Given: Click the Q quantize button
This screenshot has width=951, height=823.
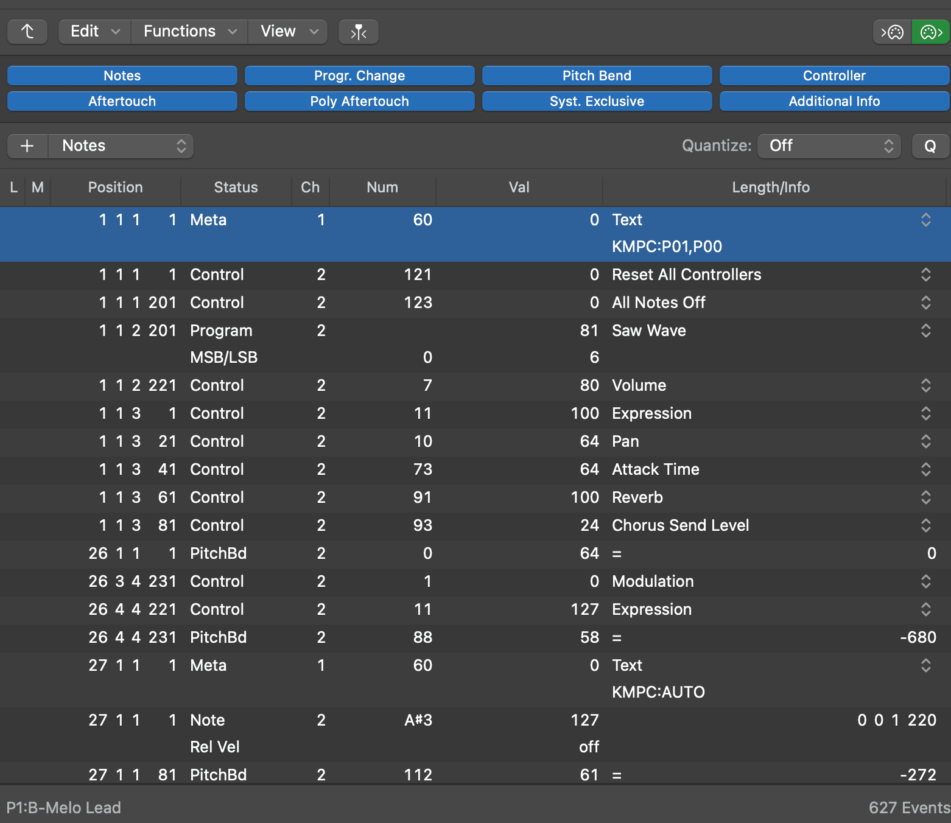Looking at the screenshot, I should coord(930,146).
